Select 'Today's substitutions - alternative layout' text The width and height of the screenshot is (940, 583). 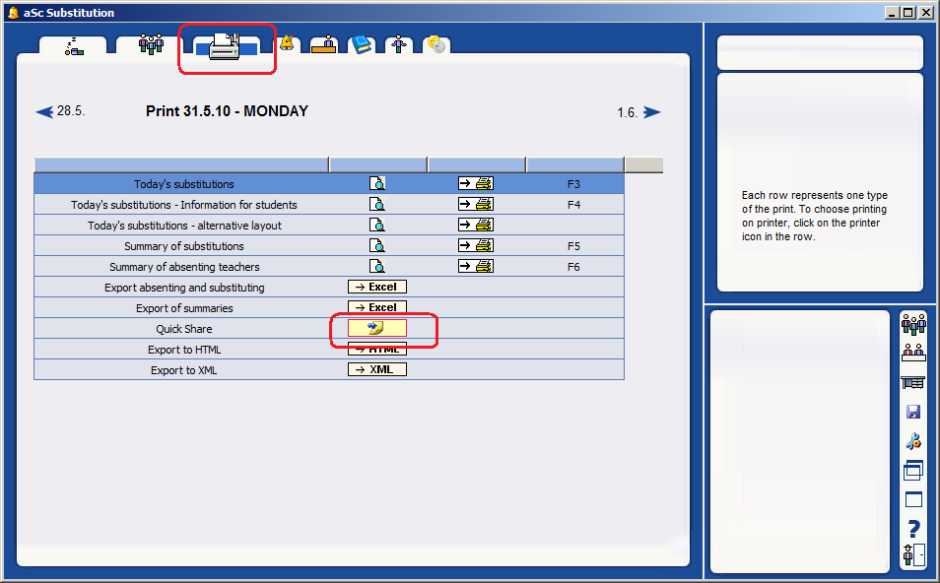coord(184,226)
